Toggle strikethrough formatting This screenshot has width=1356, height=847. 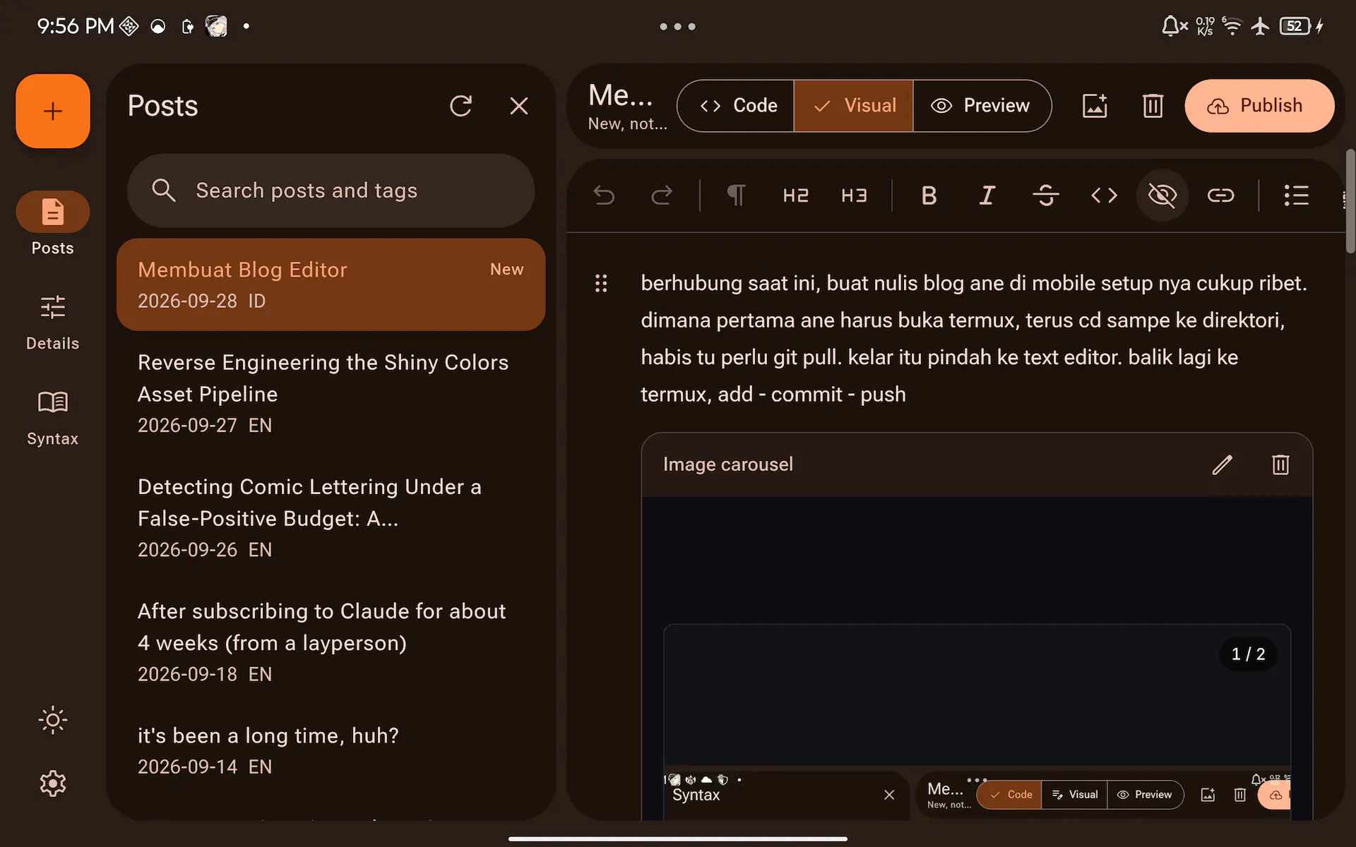(x=1046, y=195)
